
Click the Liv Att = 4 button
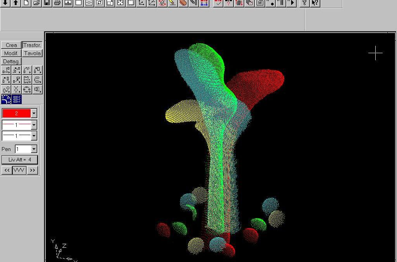click(x=20, y=160)
